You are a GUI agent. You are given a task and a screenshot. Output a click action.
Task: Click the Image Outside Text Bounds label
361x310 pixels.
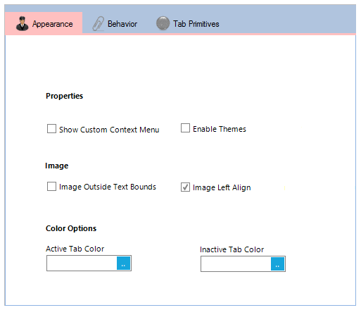coord(108,187)
